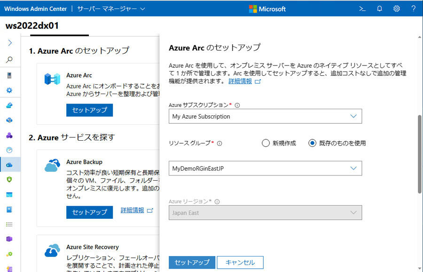This screenshot has height=272, width=423.
Task: Open PowerShell from the top header bar
Action: (x=362, y=8)
